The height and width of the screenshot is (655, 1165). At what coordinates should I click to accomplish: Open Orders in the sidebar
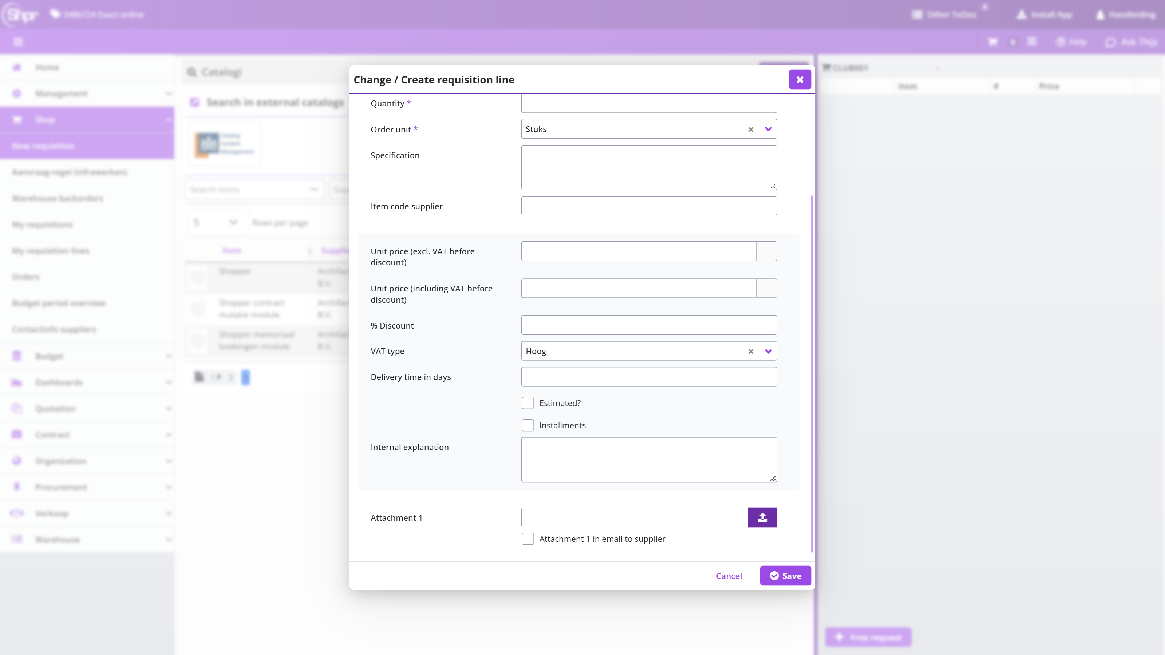click(x=26, y=277)
